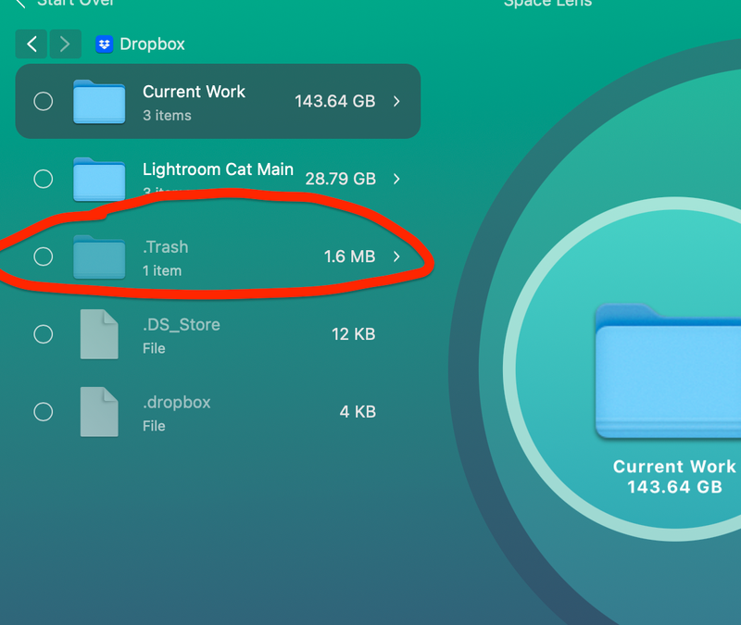
Task: Click the .DS_Store file icon
Action: 99,334
